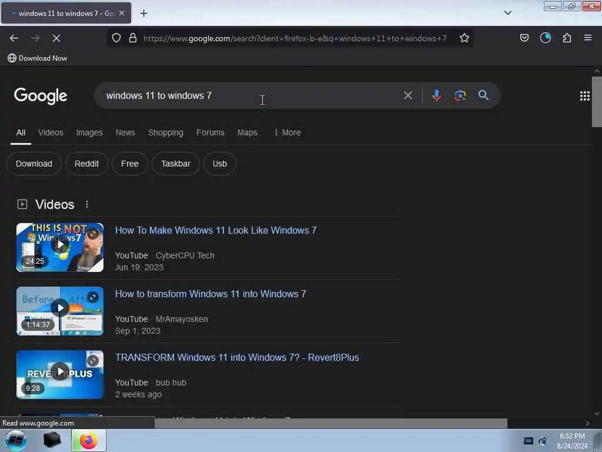Open the tracking protection shield icon
The height and width of the screenshot is (452, 602).
click(116, 38)
